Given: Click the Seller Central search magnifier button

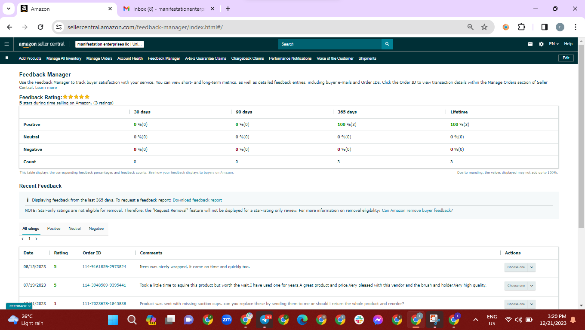Looking at the screenshot, I should (387, 44).
